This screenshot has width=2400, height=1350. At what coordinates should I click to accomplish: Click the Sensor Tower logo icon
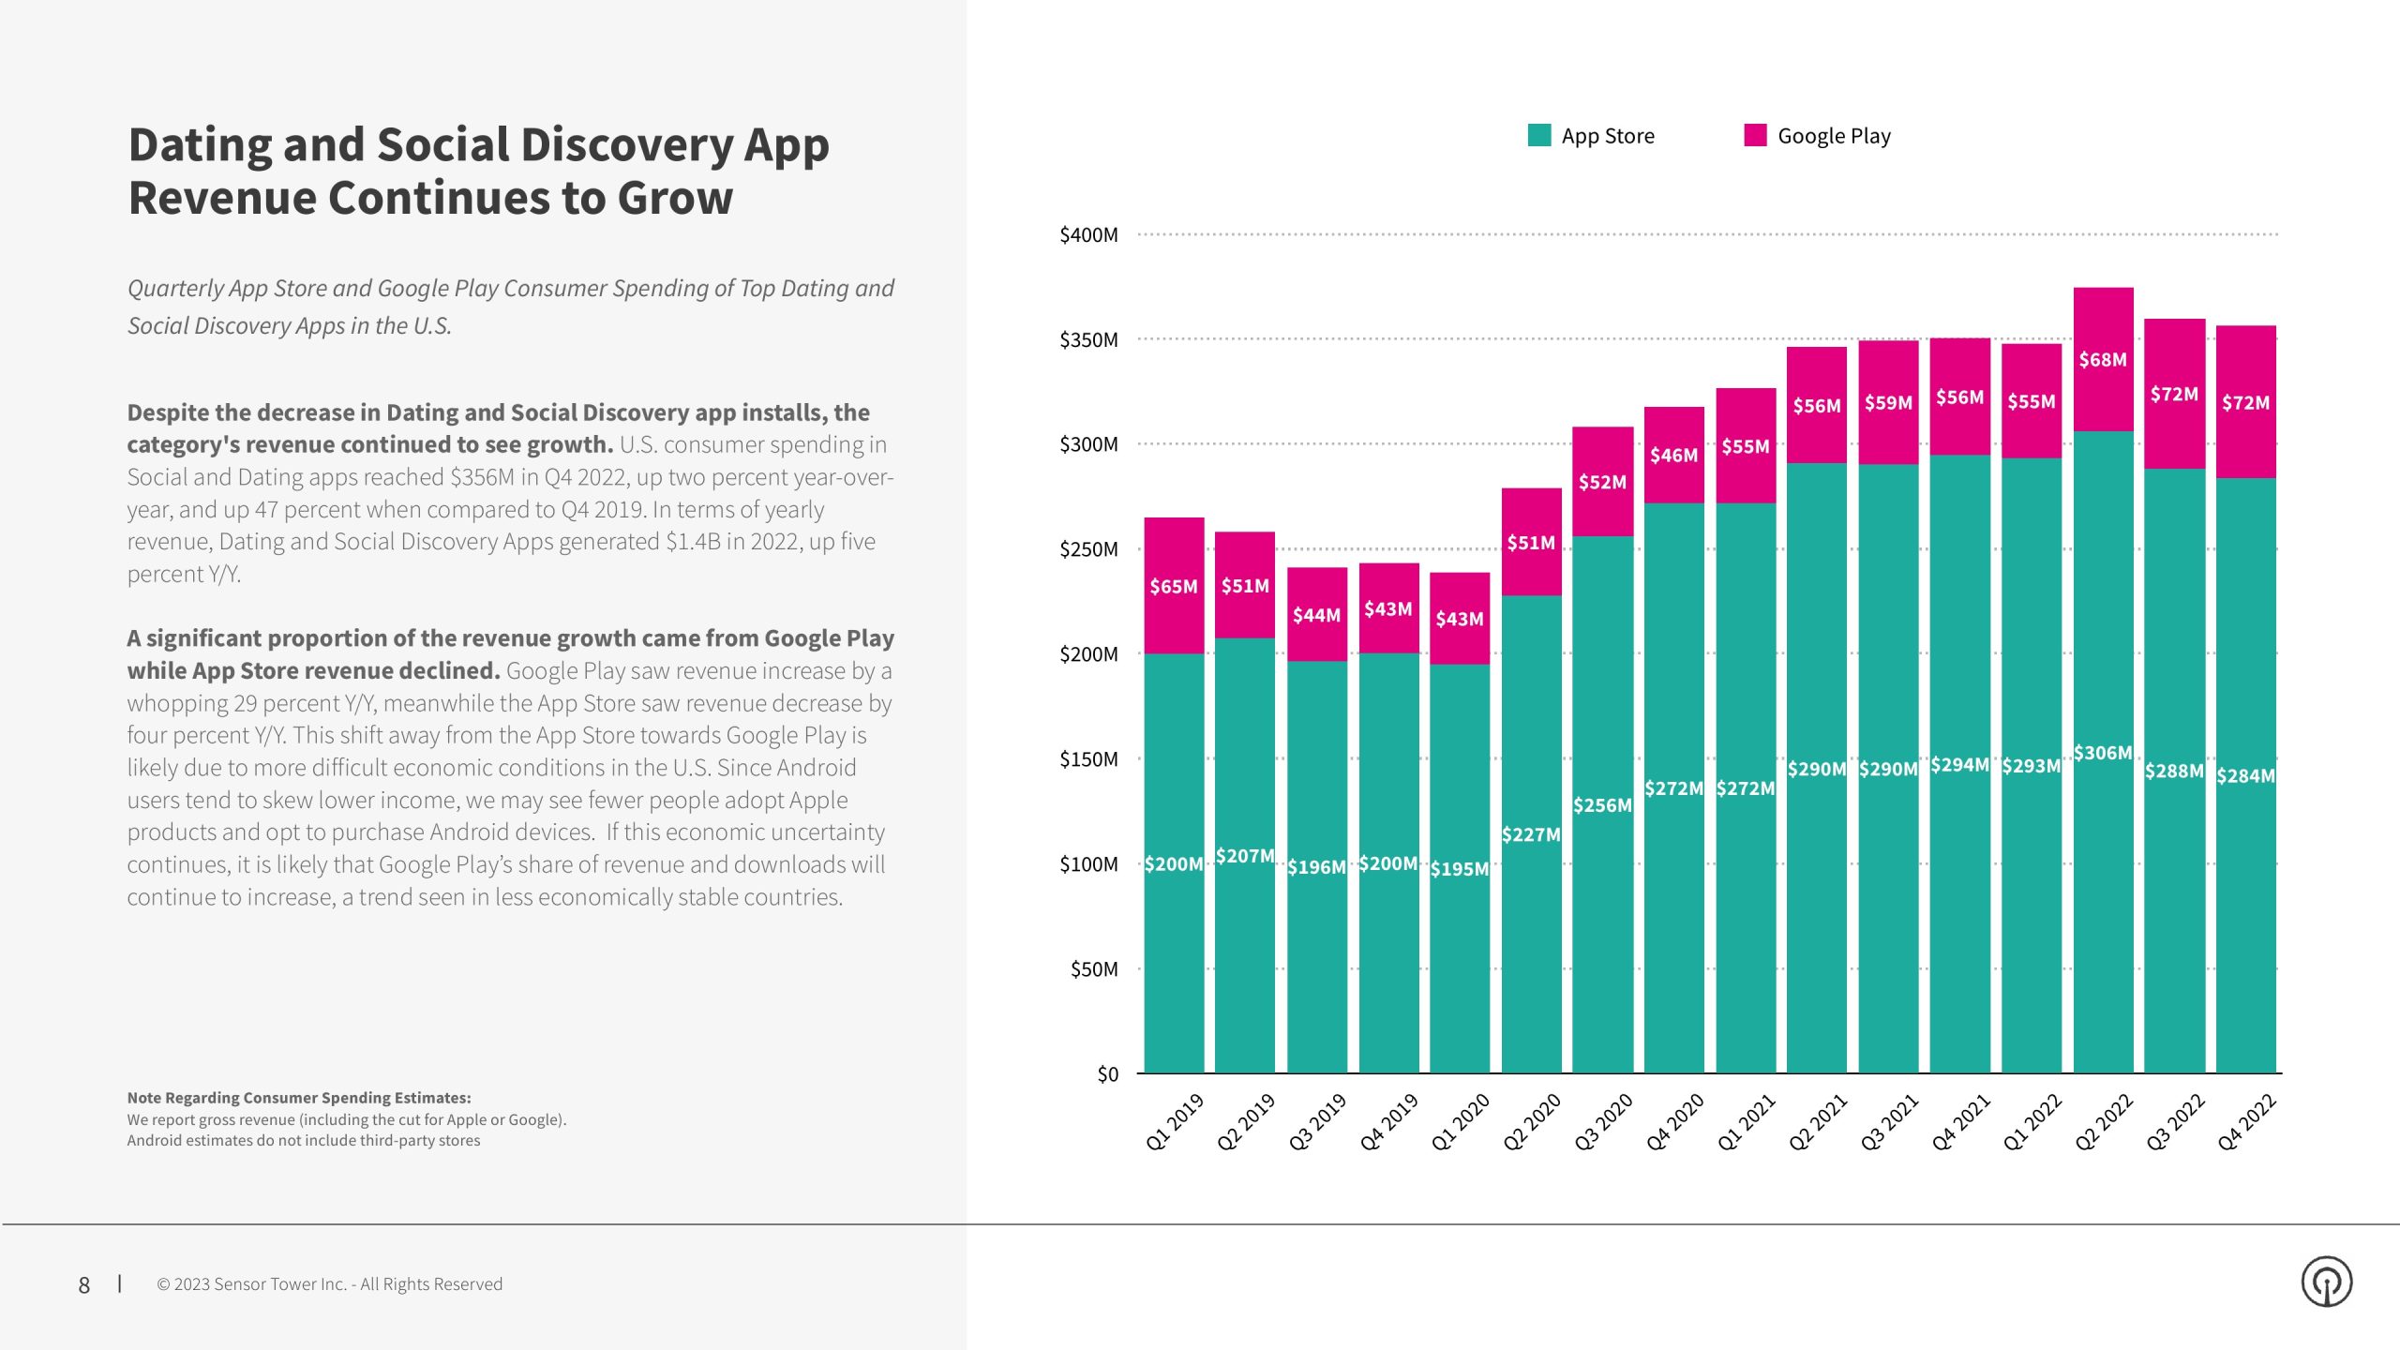point(2326,1282)
